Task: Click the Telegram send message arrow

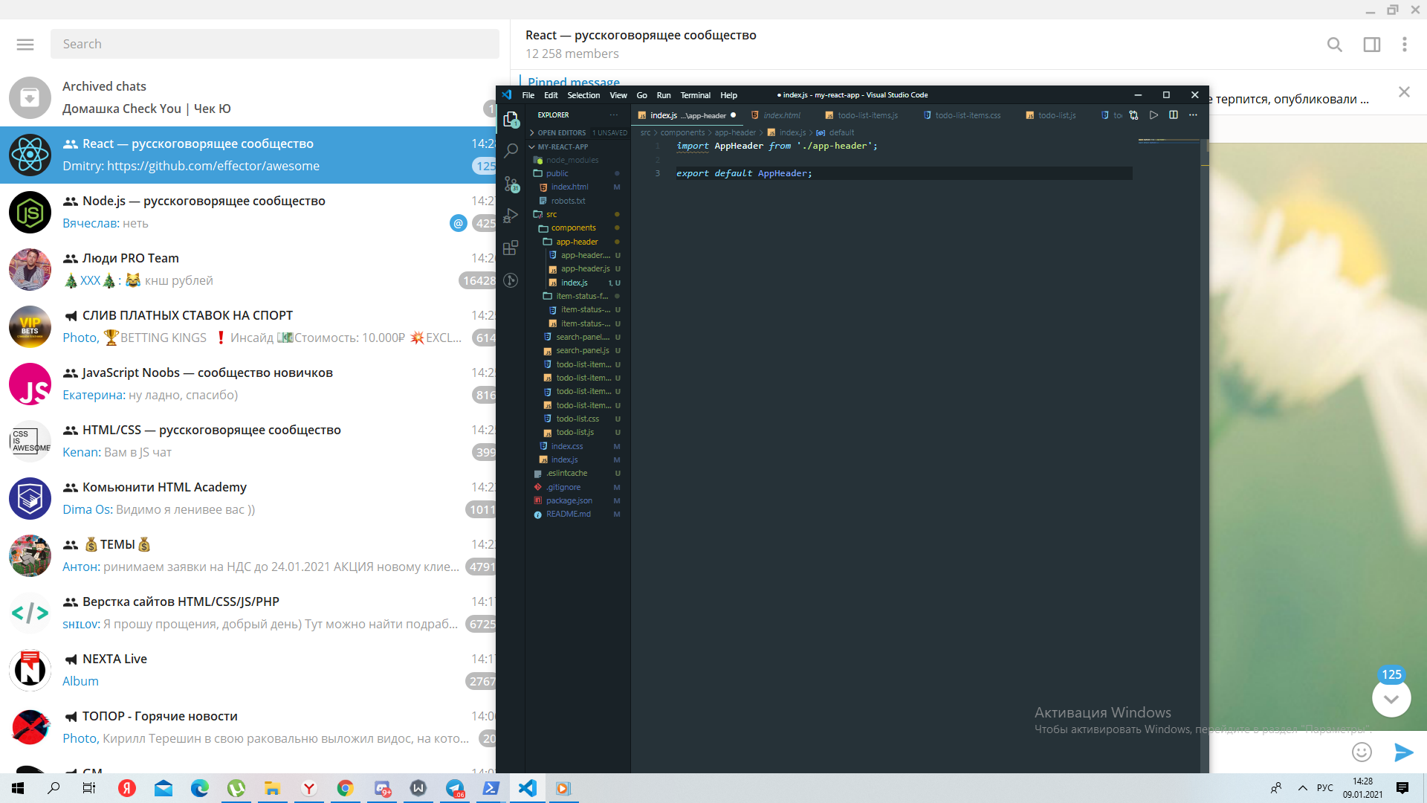Action: (1403, 752)
